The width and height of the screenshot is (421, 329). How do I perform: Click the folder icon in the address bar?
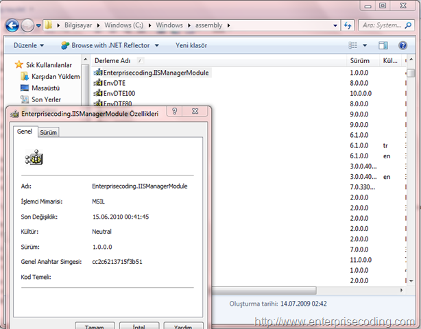(49, 25)
